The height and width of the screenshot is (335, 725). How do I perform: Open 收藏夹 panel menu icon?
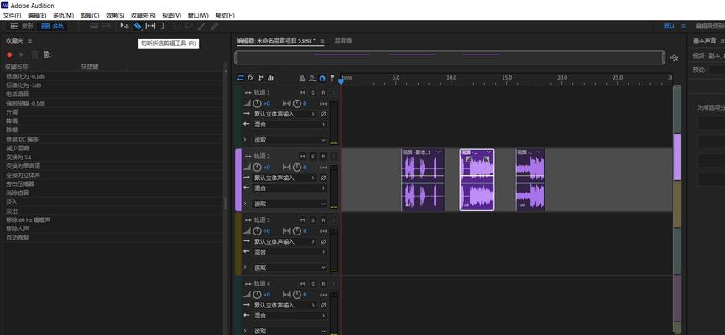[29, 40]
